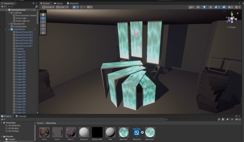The height and width of the screenshot is (142, 244).
Task: Toggle scene audio in the Scene view
Action: click(x=211, y=7)
